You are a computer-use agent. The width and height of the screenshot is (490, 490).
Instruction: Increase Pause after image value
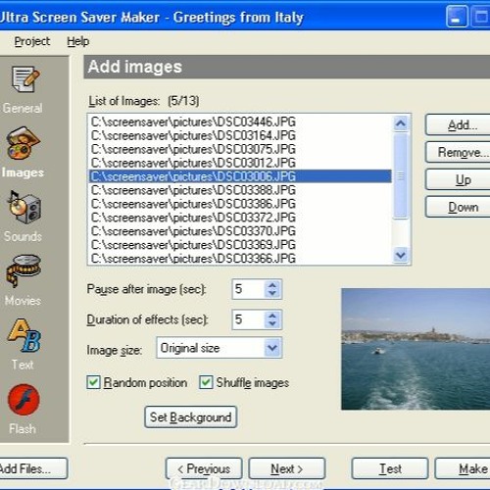tap(272, 285)
